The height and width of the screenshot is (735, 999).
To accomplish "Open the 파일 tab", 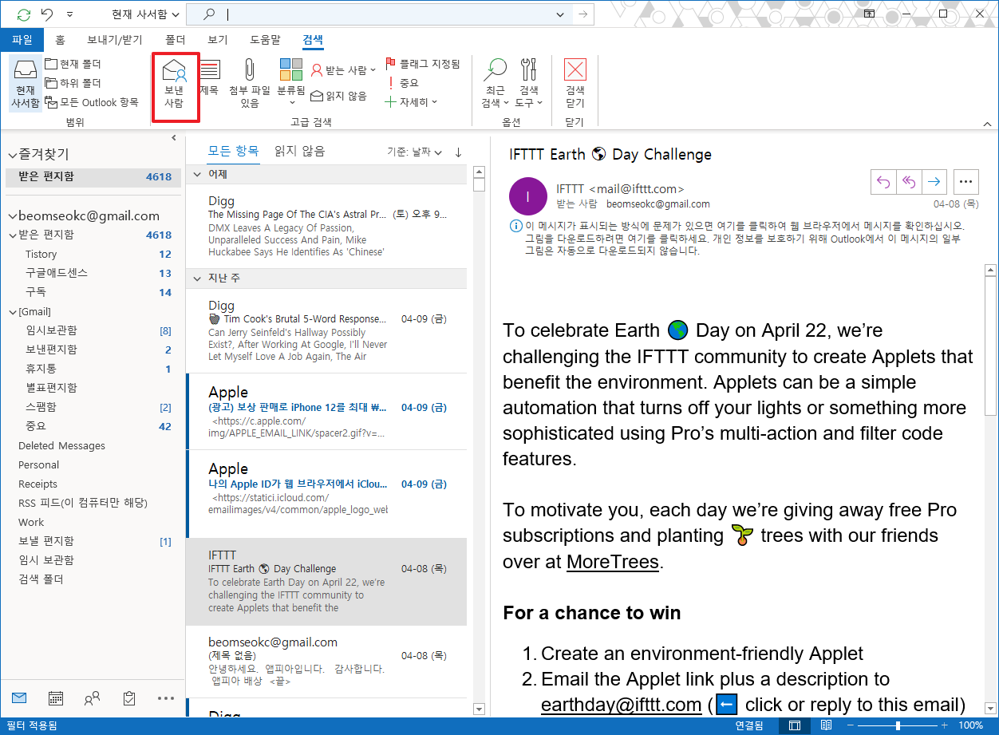I will [22, 39].
